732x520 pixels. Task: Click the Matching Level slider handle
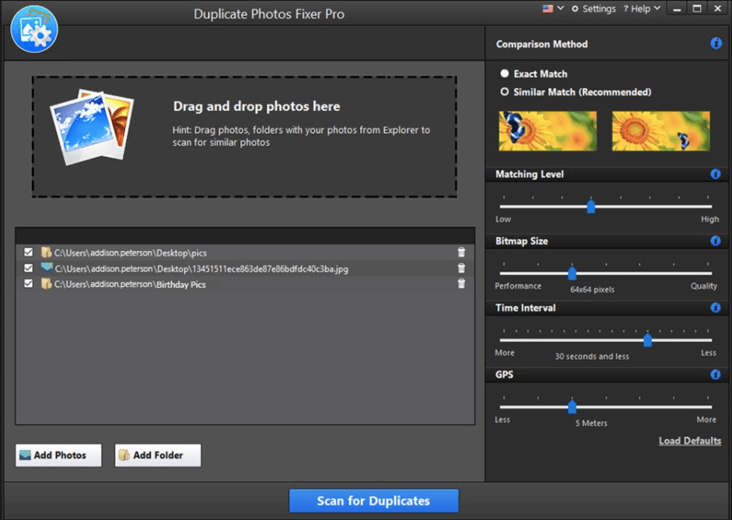pyautogui.click(x=591, y=206)
